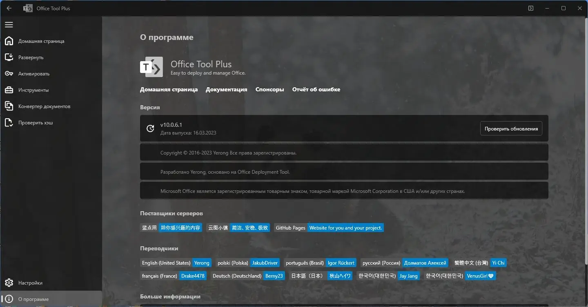
Task: Click the version number v10.0.6.1
Action: tap(171, 125)
